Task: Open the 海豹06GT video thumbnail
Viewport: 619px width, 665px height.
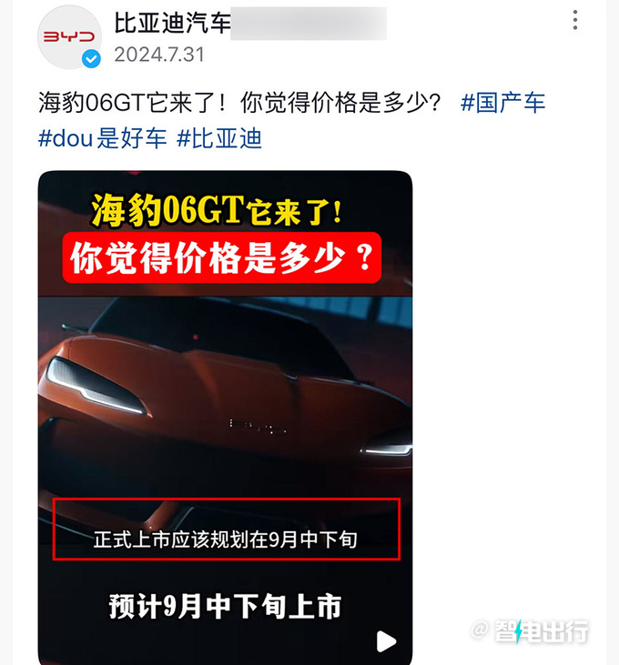Action: coord(225,418)
